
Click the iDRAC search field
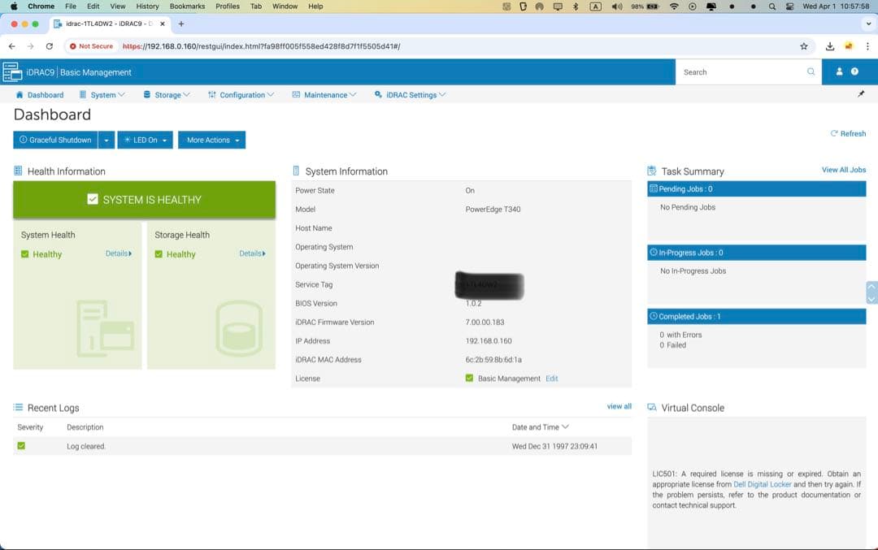(x=748, y=71)
